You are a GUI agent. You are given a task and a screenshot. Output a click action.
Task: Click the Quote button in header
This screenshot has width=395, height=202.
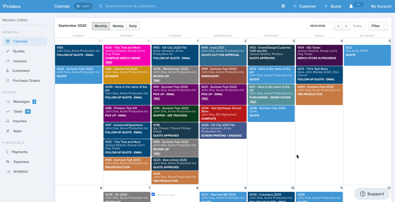332,6
